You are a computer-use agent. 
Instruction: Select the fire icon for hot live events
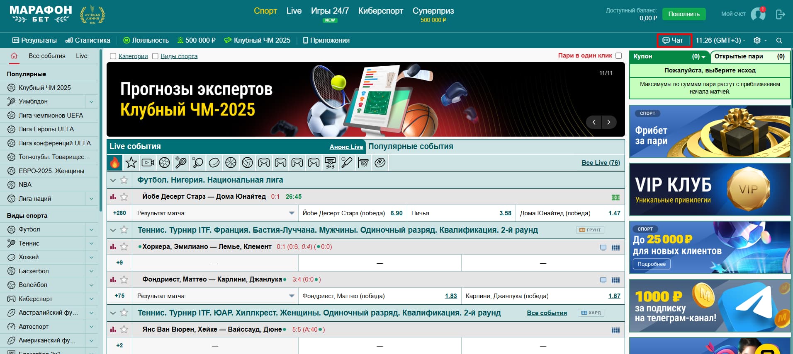115,163
